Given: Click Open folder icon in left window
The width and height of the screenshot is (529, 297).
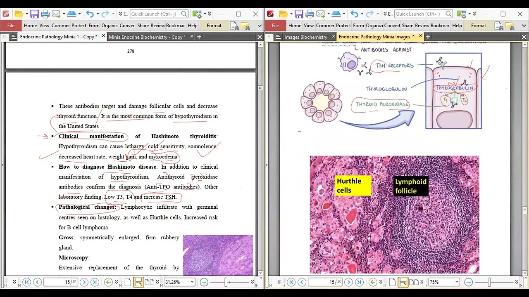Looking at the screenshot, I should (x=19, y=14).
